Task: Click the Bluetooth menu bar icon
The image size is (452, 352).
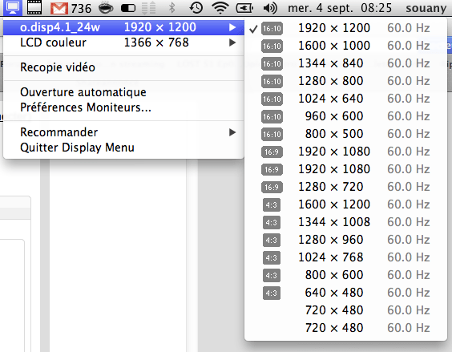Action: [x=172, y=8]
